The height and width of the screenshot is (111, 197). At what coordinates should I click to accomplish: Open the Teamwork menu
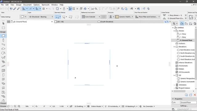(45, 5)
